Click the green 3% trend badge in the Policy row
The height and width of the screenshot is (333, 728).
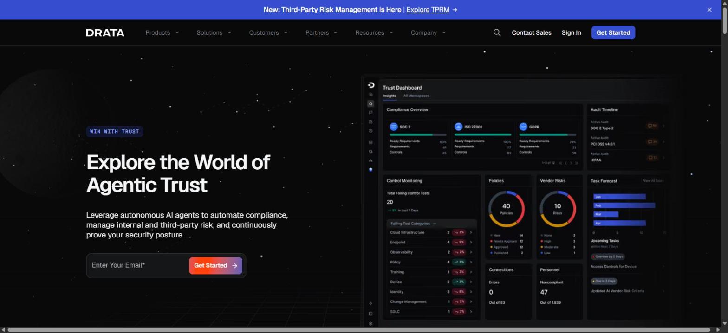(459, 262)
